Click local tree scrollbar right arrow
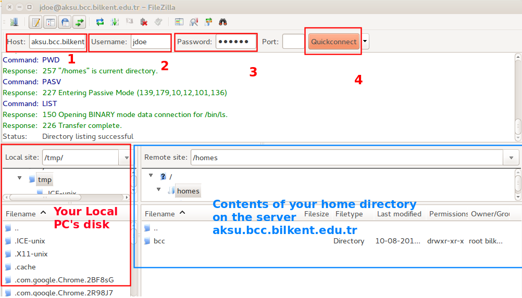Screen dimensions: 522x298 click(127, 197)
